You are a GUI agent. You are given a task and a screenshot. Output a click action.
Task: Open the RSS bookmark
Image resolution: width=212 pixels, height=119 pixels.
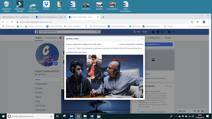coord(20,26)
